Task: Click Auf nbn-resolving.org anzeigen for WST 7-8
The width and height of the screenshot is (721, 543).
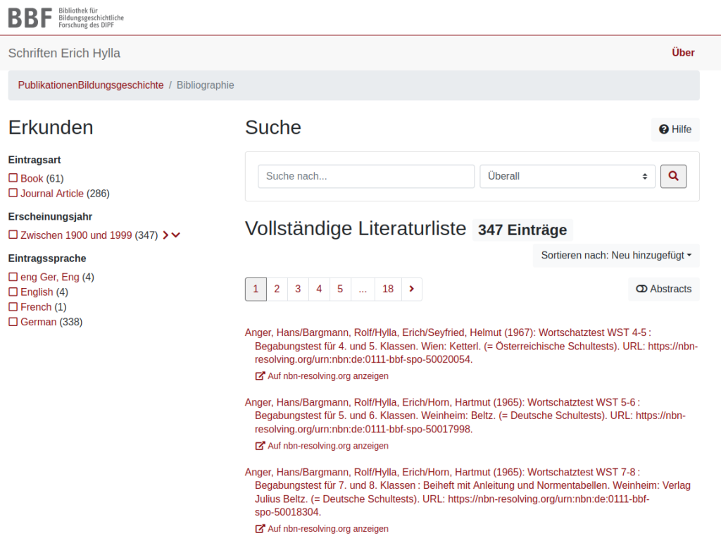Action: (x=328, y=529)
